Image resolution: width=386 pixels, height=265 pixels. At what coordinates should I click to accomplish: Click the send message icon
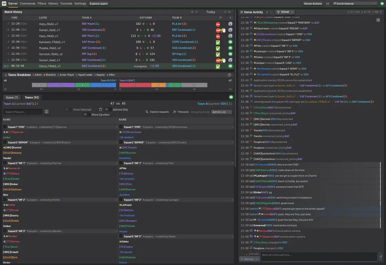pos(381,257)
